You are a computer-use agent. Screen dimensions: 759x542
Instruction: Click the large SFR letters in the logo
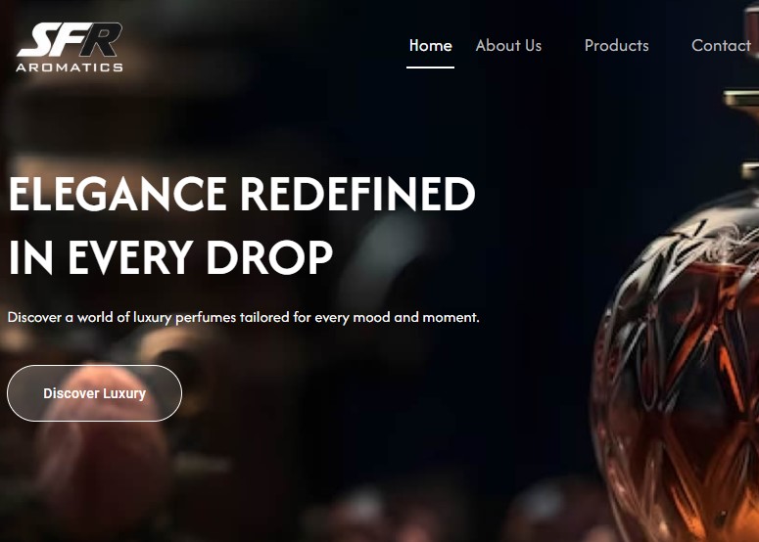71,40
